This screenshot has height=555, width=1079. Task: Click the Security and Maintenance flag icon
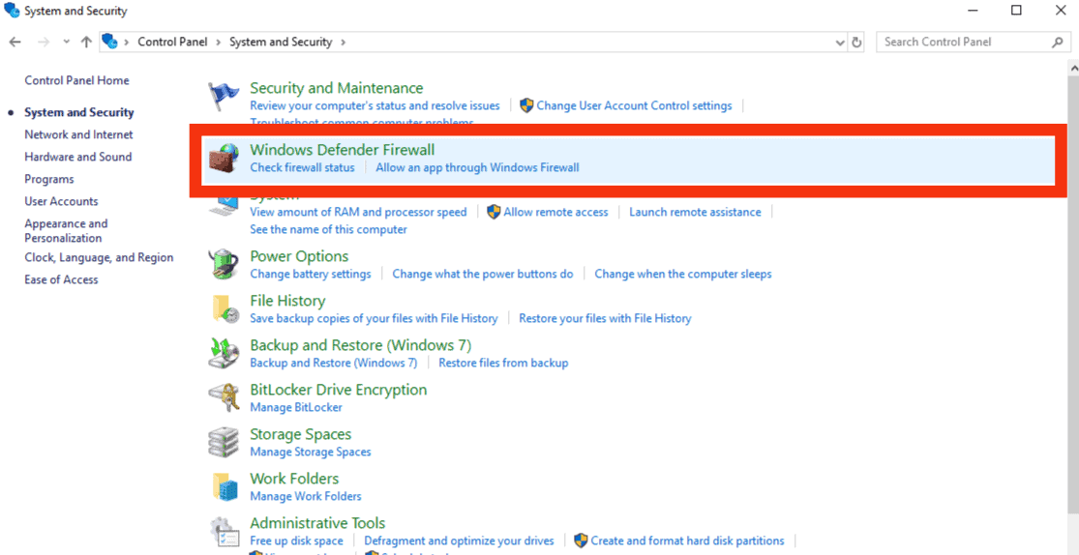[224, 97]
